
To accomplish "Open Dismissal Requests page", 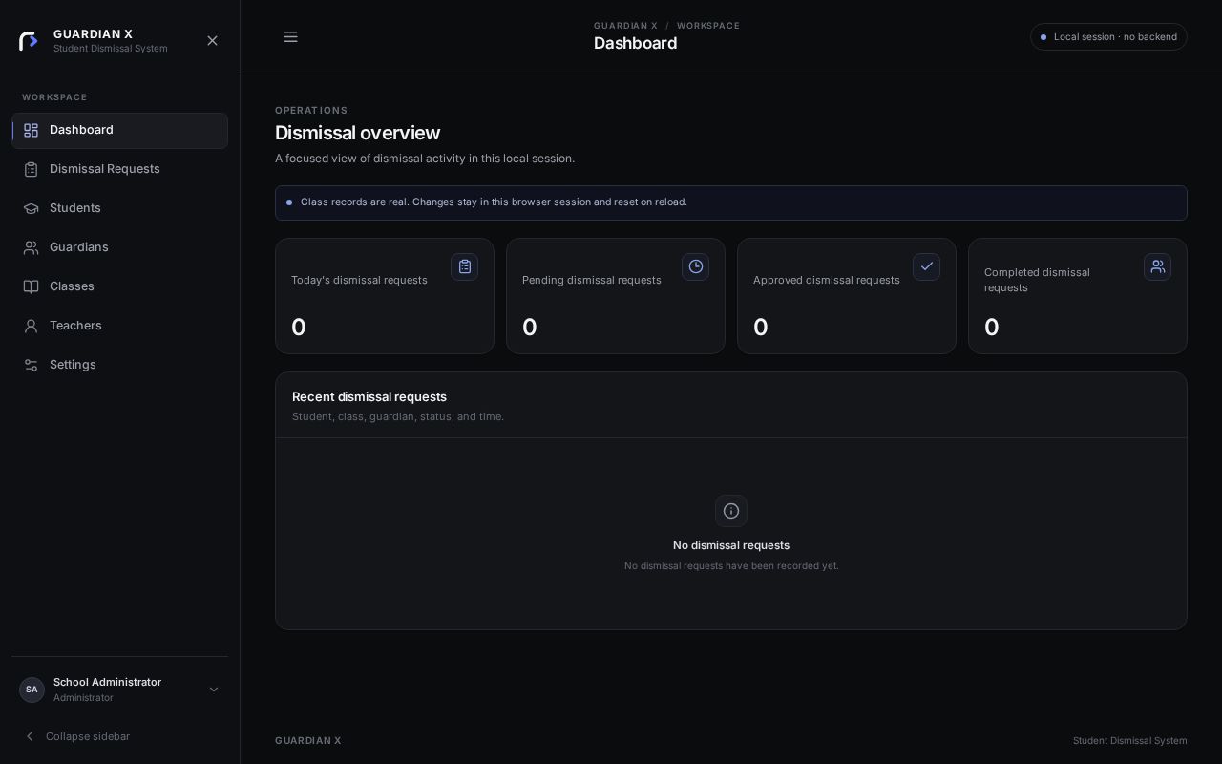I will 120,169.
